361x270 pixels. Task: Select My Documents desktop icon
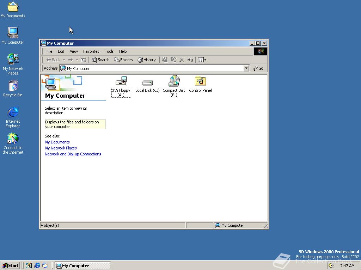[x=13, y=10]
